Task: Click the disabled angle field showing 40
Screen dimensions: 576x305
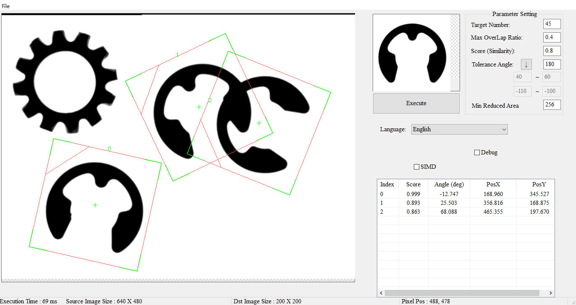Action: [x=523, y=77]
